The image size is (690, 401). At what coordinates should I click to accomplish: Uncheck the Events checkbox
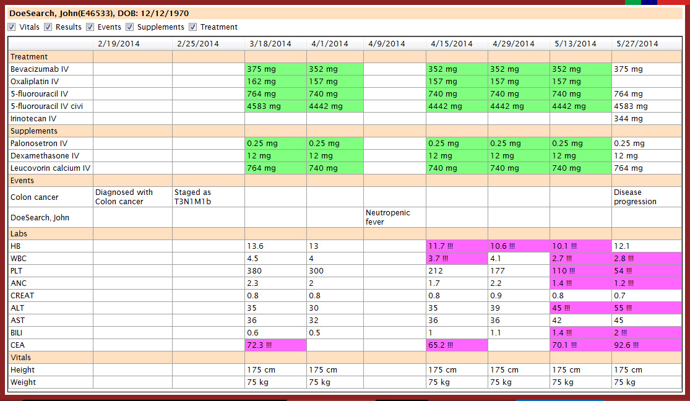pyautogui.click(x=90, y=27)
